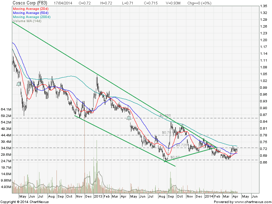Click the $0.855 resistance level label
This screenshot has width=272, height=204.
tap(165, 115)
